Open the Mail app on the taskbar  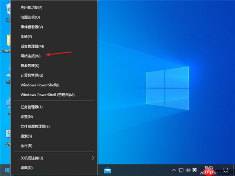tap(108, 170)
